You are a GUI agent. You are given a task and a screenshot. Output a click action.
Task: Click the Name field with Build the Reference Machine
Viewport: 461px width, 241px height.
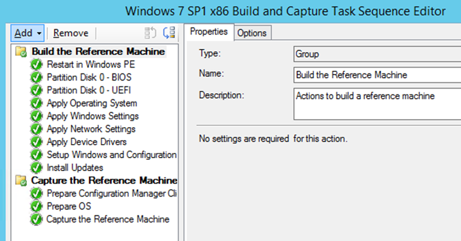pyautogui.click(x=377, y=75)
